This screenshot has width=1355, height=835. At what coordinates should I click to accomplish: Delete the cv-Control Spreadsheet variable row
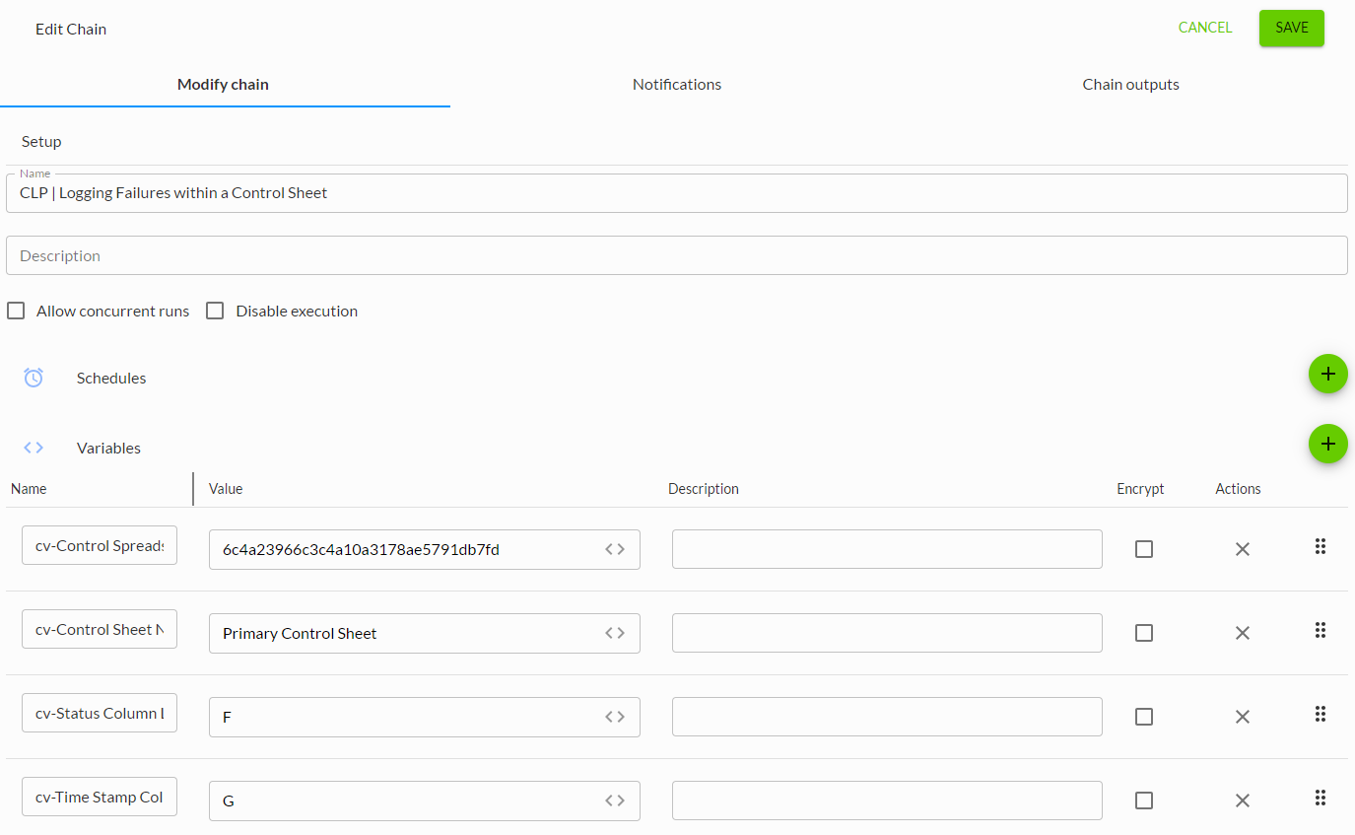1242,549
